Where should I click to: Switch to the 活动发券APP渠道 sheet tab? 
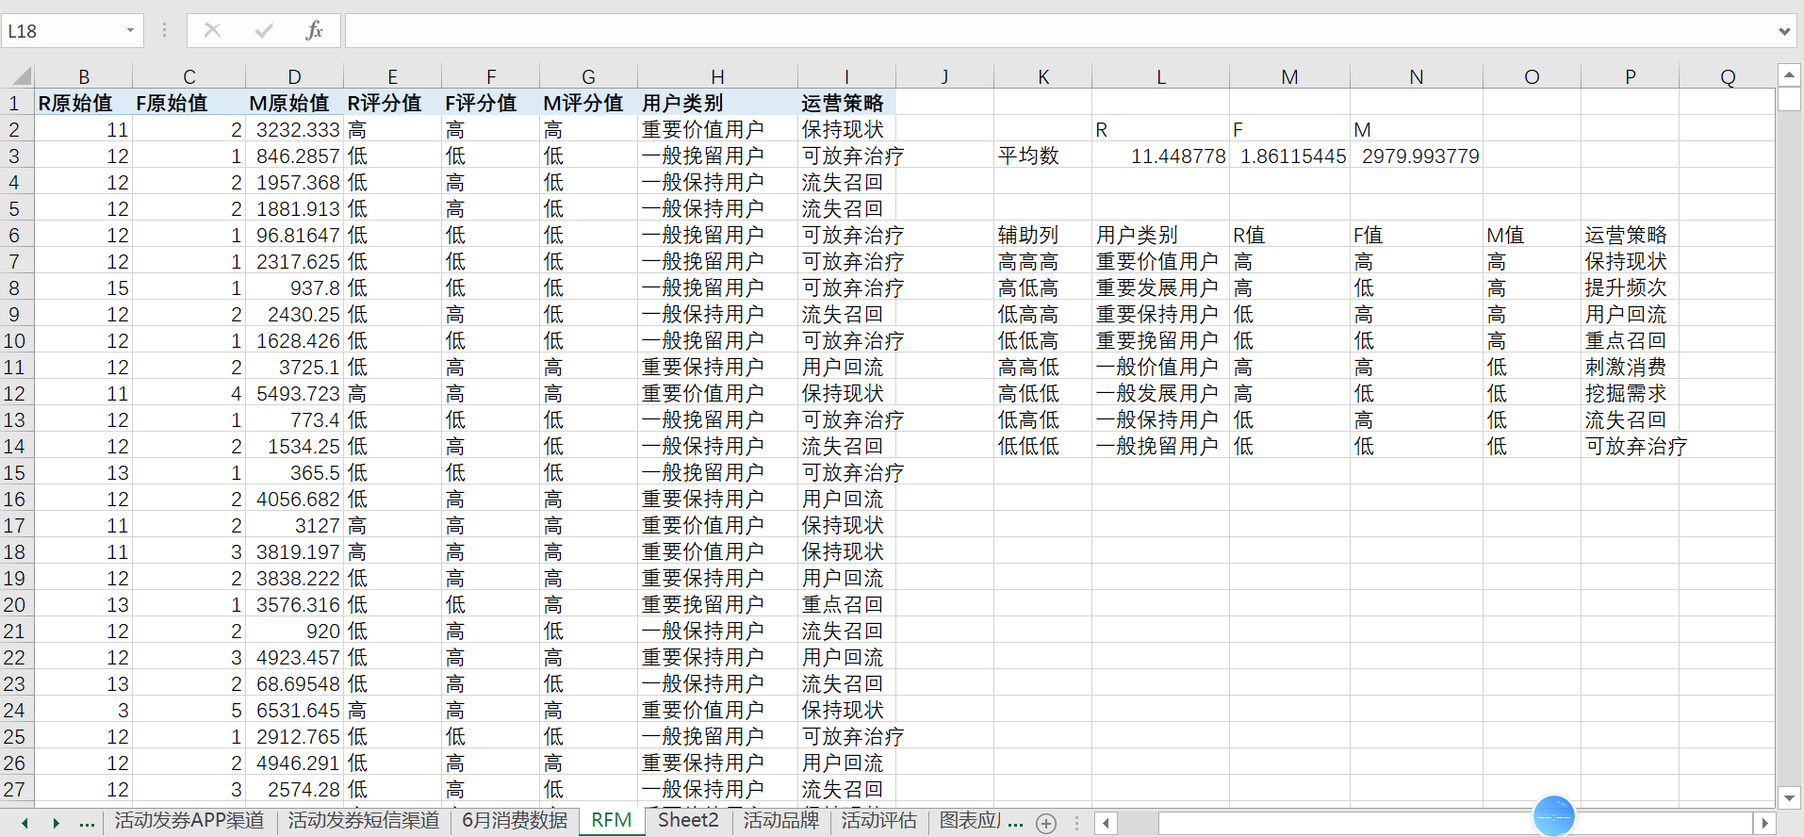[189, 821]
